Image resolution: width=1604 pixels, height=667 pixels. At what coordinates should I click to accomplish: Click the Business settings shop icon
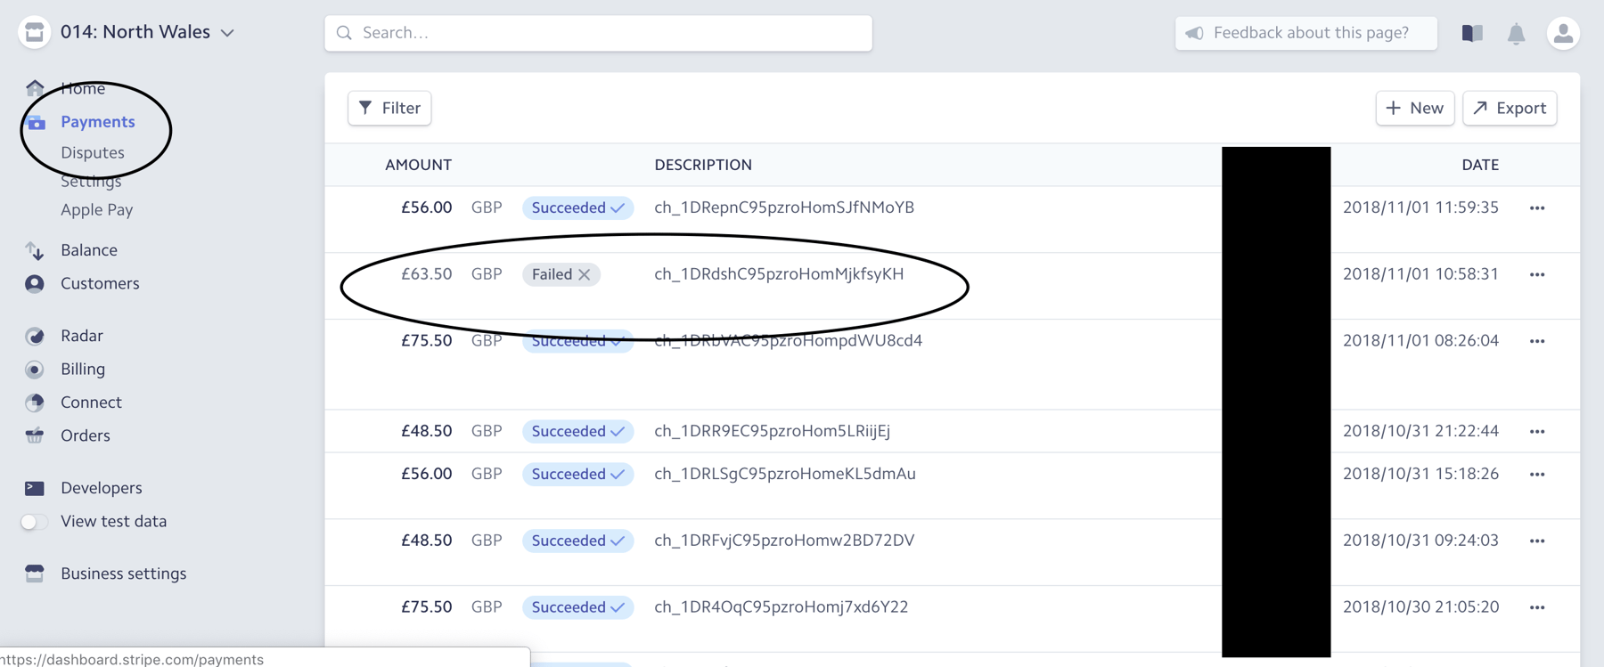(x=35, y=573)
